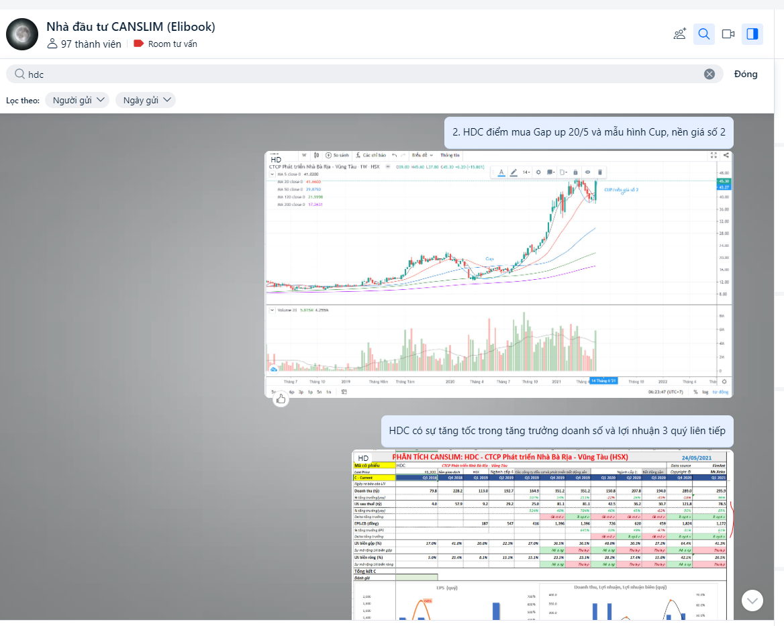Click the group name Nhà đầu tư CANSLIM
Screen dimensions: 784x626
tap(130, 27)
